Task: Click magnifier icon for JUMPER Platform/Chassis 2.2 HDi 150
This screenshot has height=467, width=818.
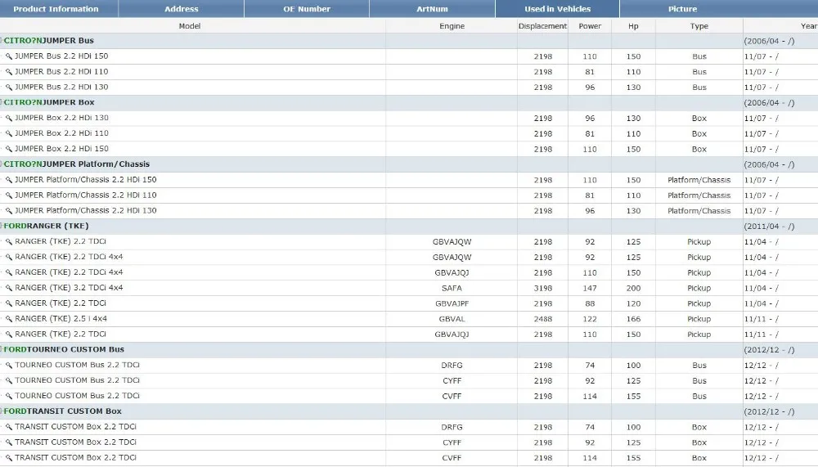Action: (x=9, y=180)
